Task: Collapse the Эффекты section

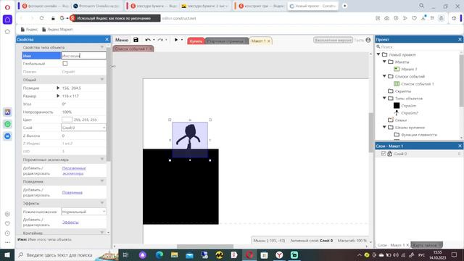Action: click(101, 203)
